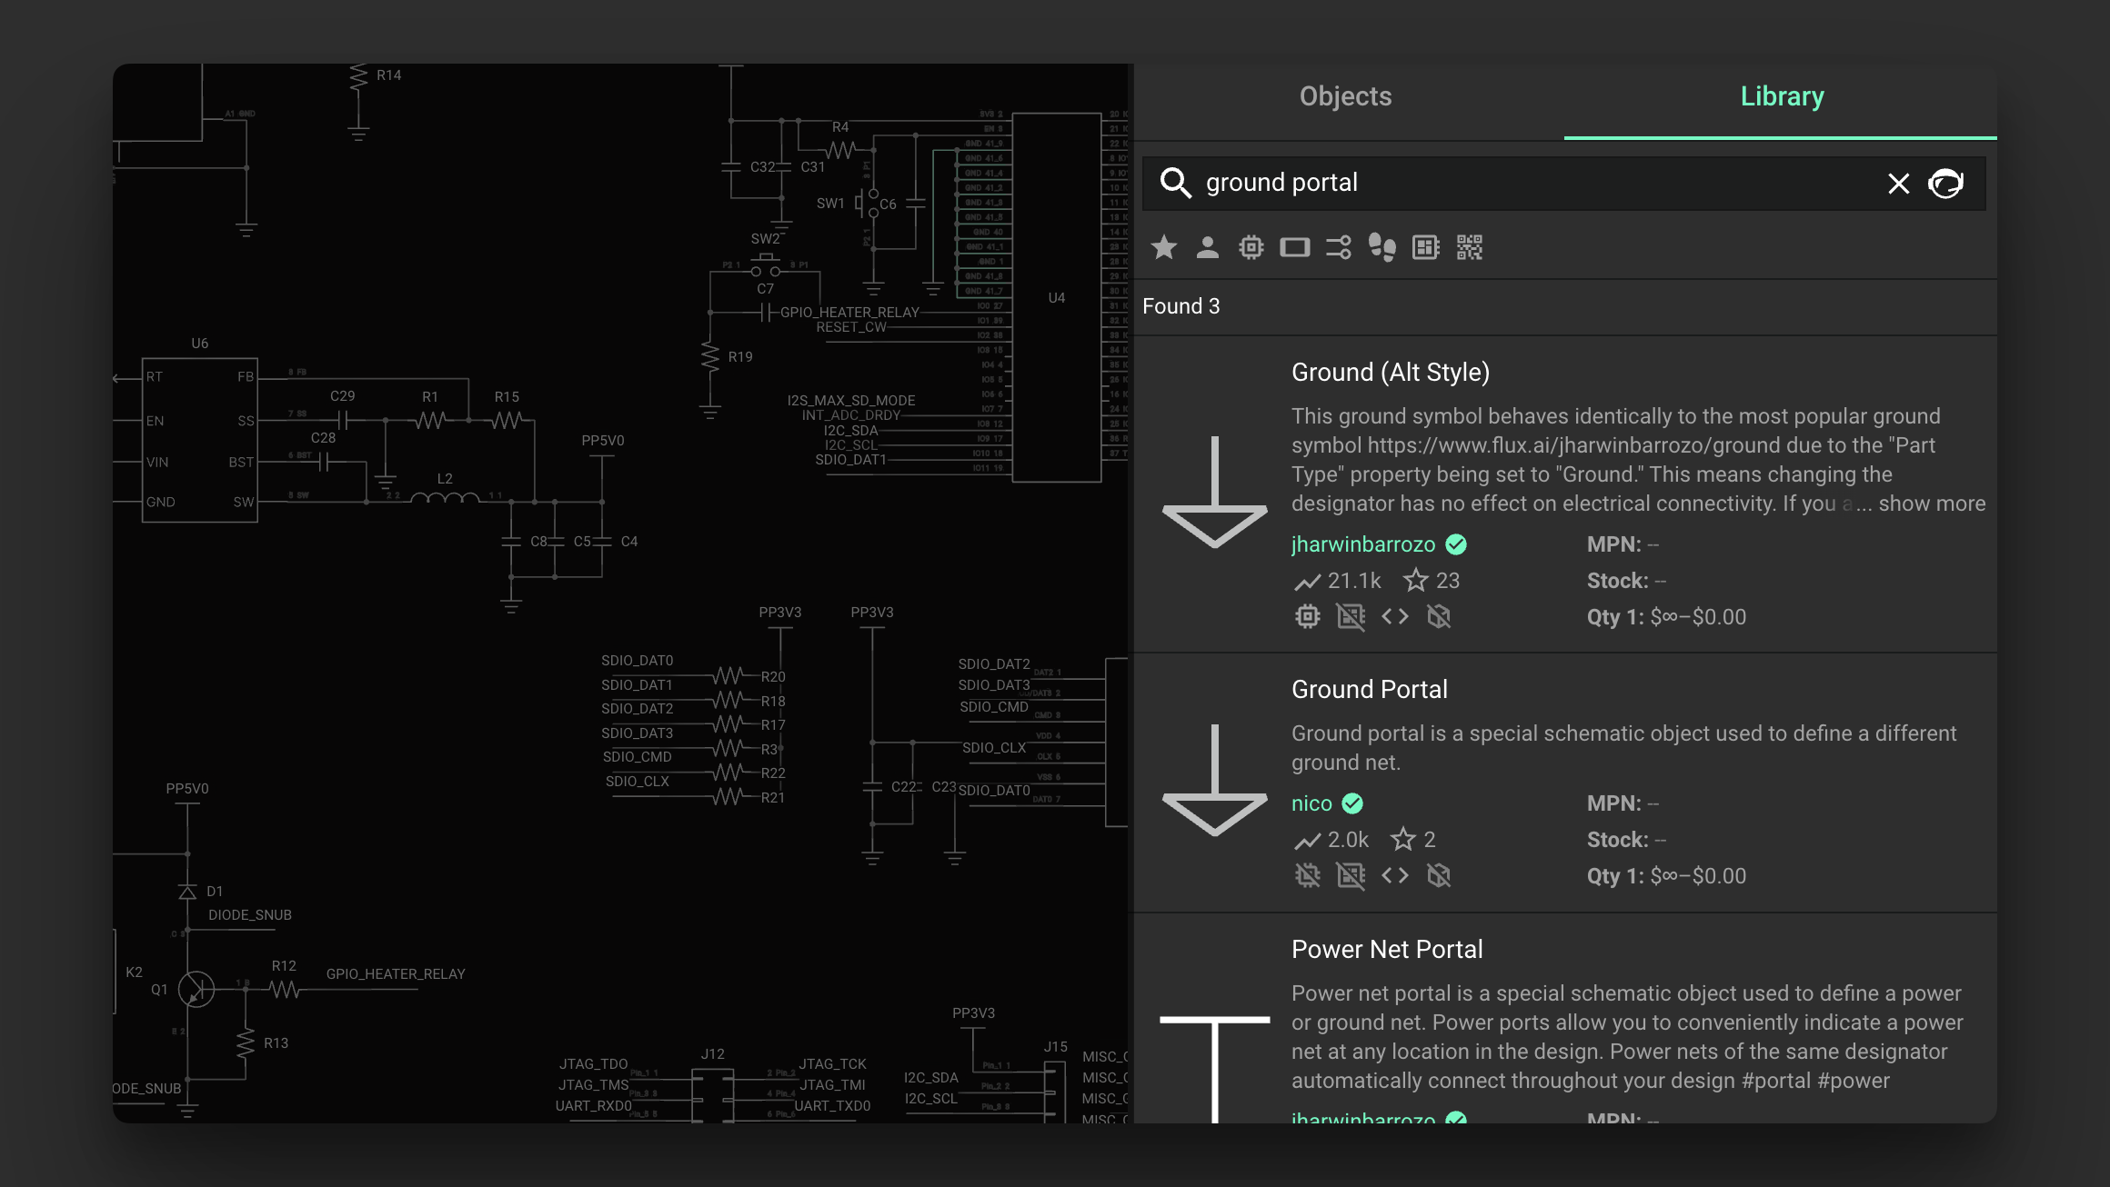The image size is (2110, 1187).
Task: Star the Ground (Alt Style) part
Action: pyautogui.click(x=1415, y=581)
